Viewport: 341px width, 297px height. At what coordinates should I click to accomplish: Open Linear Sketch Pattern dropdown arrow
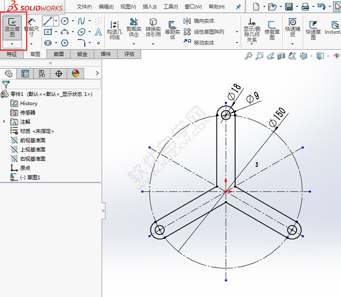(x=237, y=32)
